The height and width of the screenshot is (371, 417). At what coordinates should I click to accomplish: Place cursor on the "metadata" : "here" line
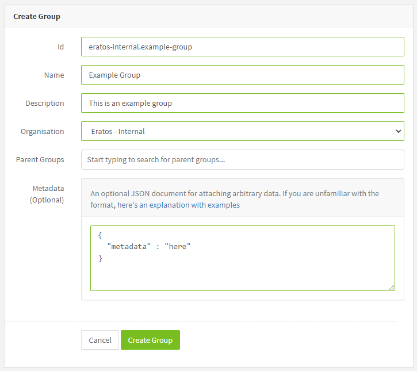(149, 247)
